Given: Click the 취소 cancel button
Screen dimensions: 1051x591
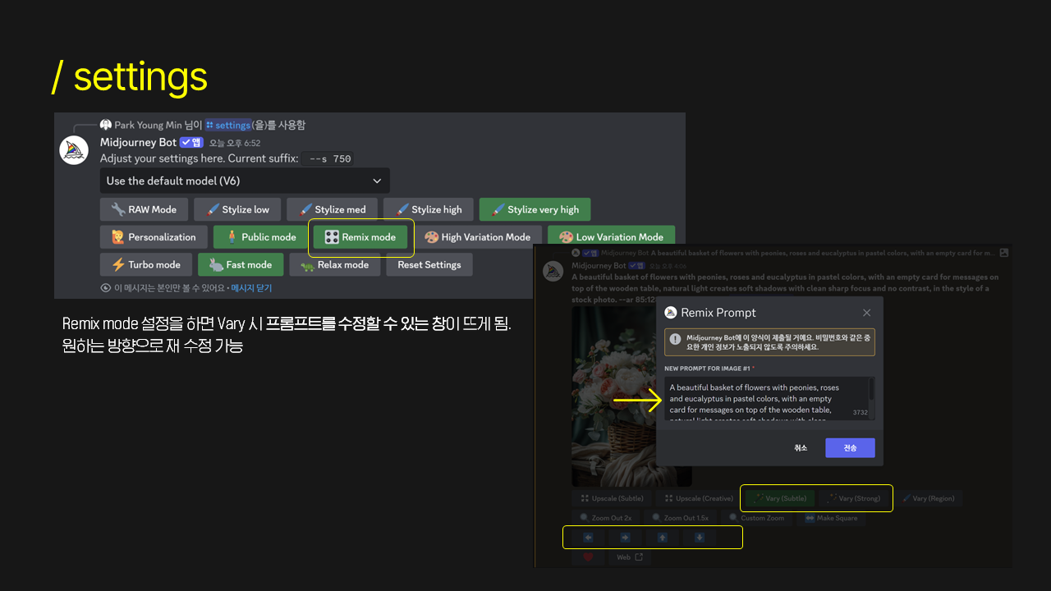Looking at the screenshot, I should pos(801,447).
